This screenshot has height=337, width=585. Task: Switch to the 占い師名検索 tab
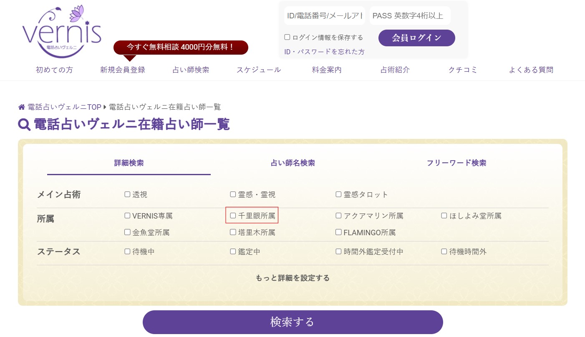point(292,163)
